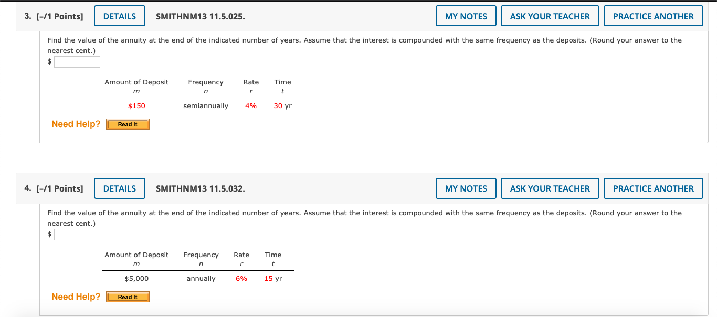Select PRACTICE ANOTHER for question 4
The width and height of the screenshot is (717, 317).
pyautogui.click(x=653, y=188)
